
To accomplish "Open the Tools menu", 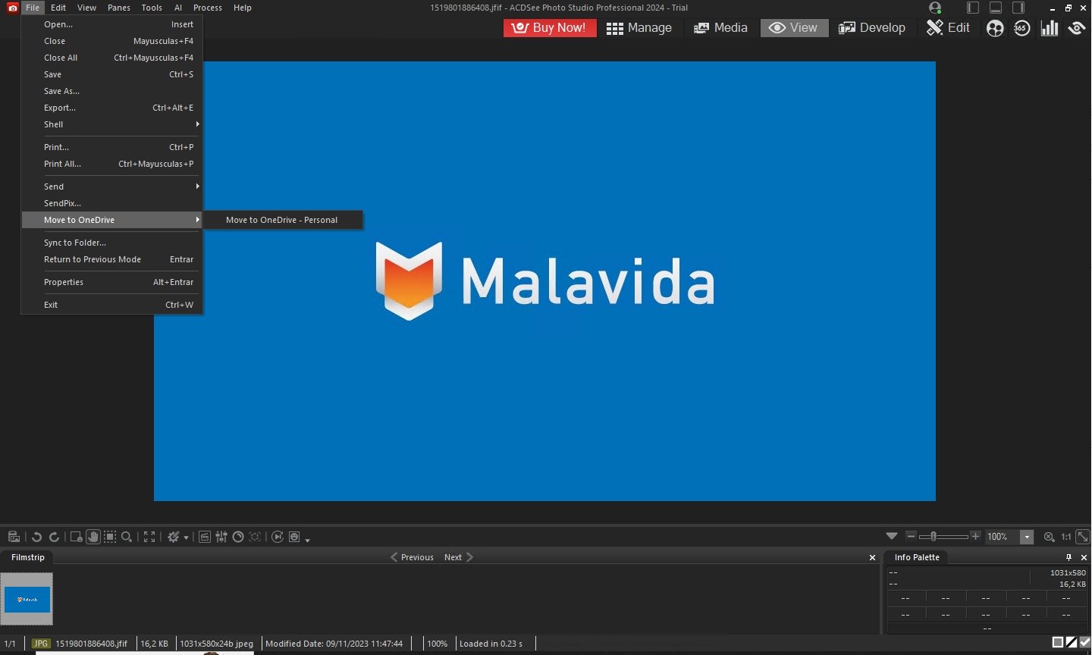I will (x=152, y=8).
